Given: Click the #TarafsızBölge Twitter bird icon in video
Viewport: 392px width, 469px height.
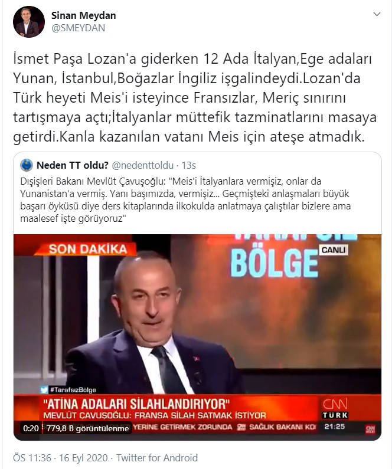Looking at the screenshot, I should point(44,390).
